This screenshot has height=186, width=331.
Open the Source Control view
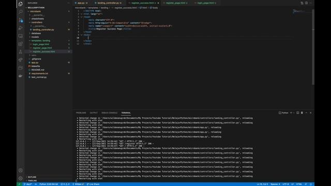[x=21, y=20]
